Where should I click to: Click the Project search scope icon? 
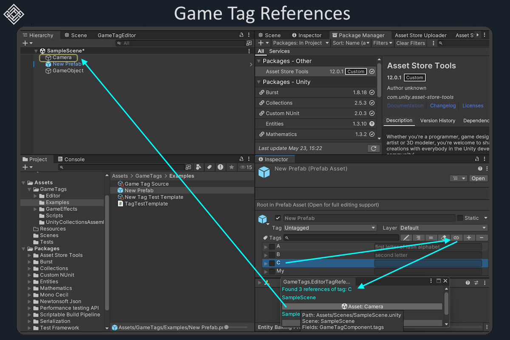(x=188, y=167)
